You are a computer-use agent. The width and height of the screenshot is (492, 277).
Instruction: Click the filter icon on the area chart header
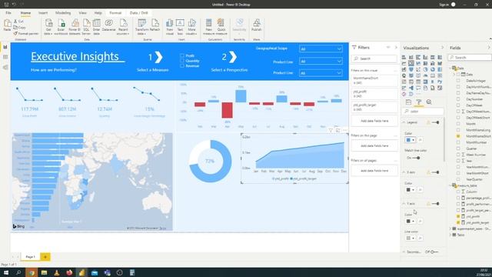coord(331,130)
